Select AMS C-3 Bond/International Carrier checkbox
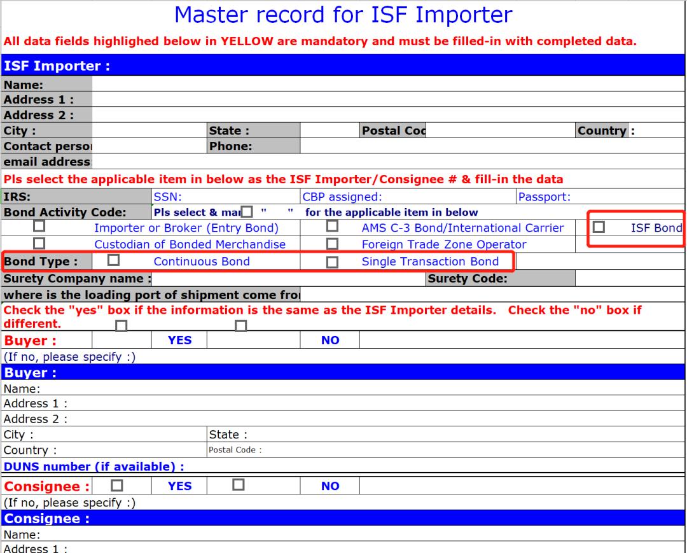The width and height of the screenshot is (687, 553). pyautogui.click(x=332, y=227)
